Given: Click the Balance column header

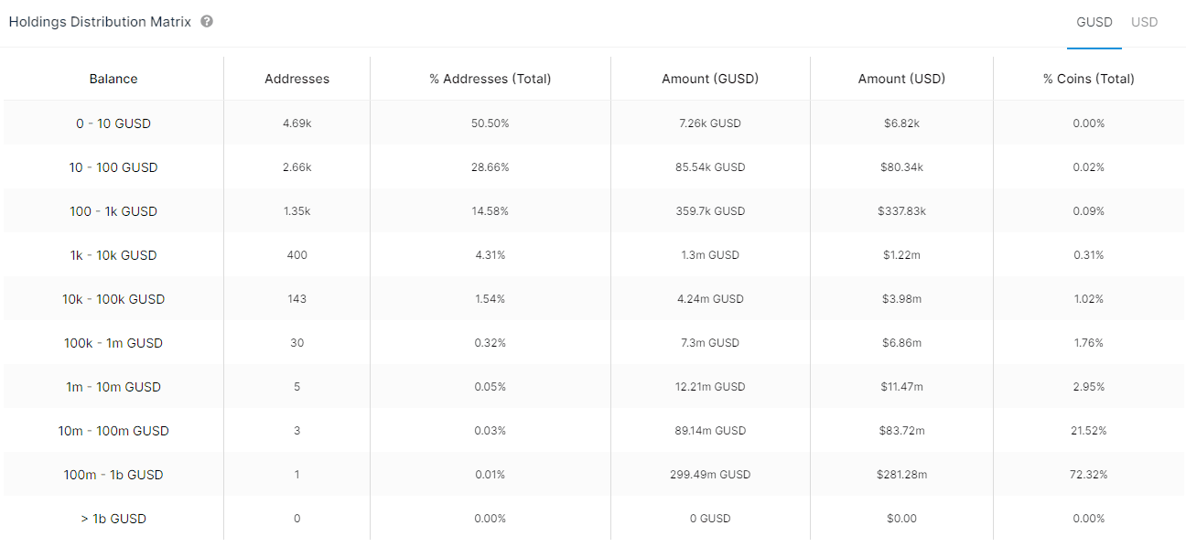Looking at the screenshot, I should coord(113,79).
